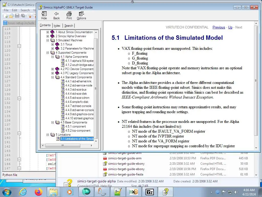262x197 pixels.
Task: Follow the Previous link
Action: click(219, 27)
